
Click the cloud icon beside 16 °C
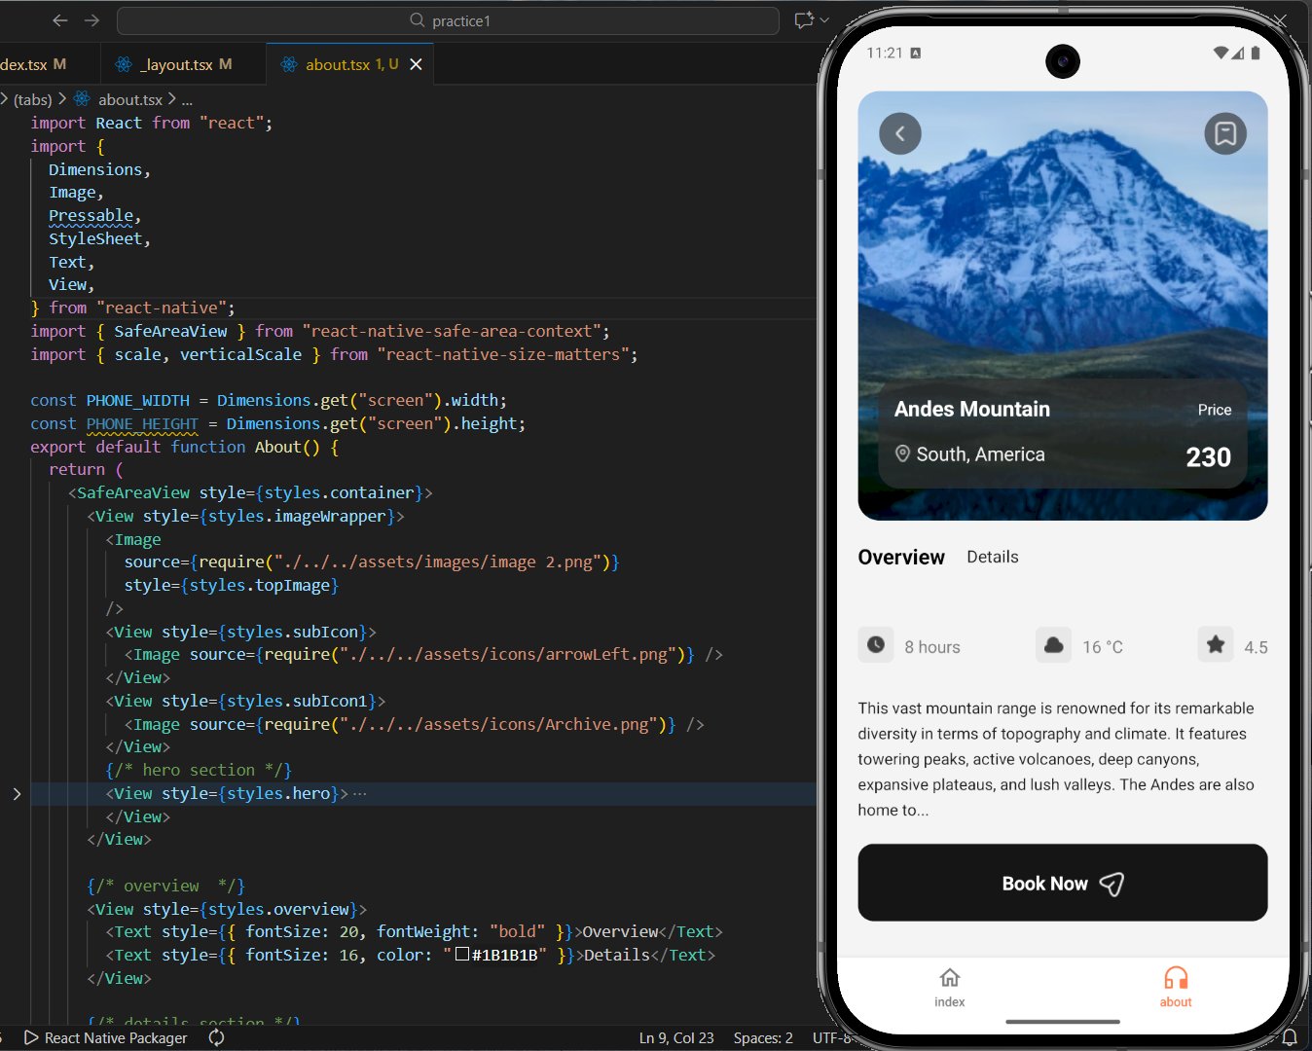[x=1053, y=645]
